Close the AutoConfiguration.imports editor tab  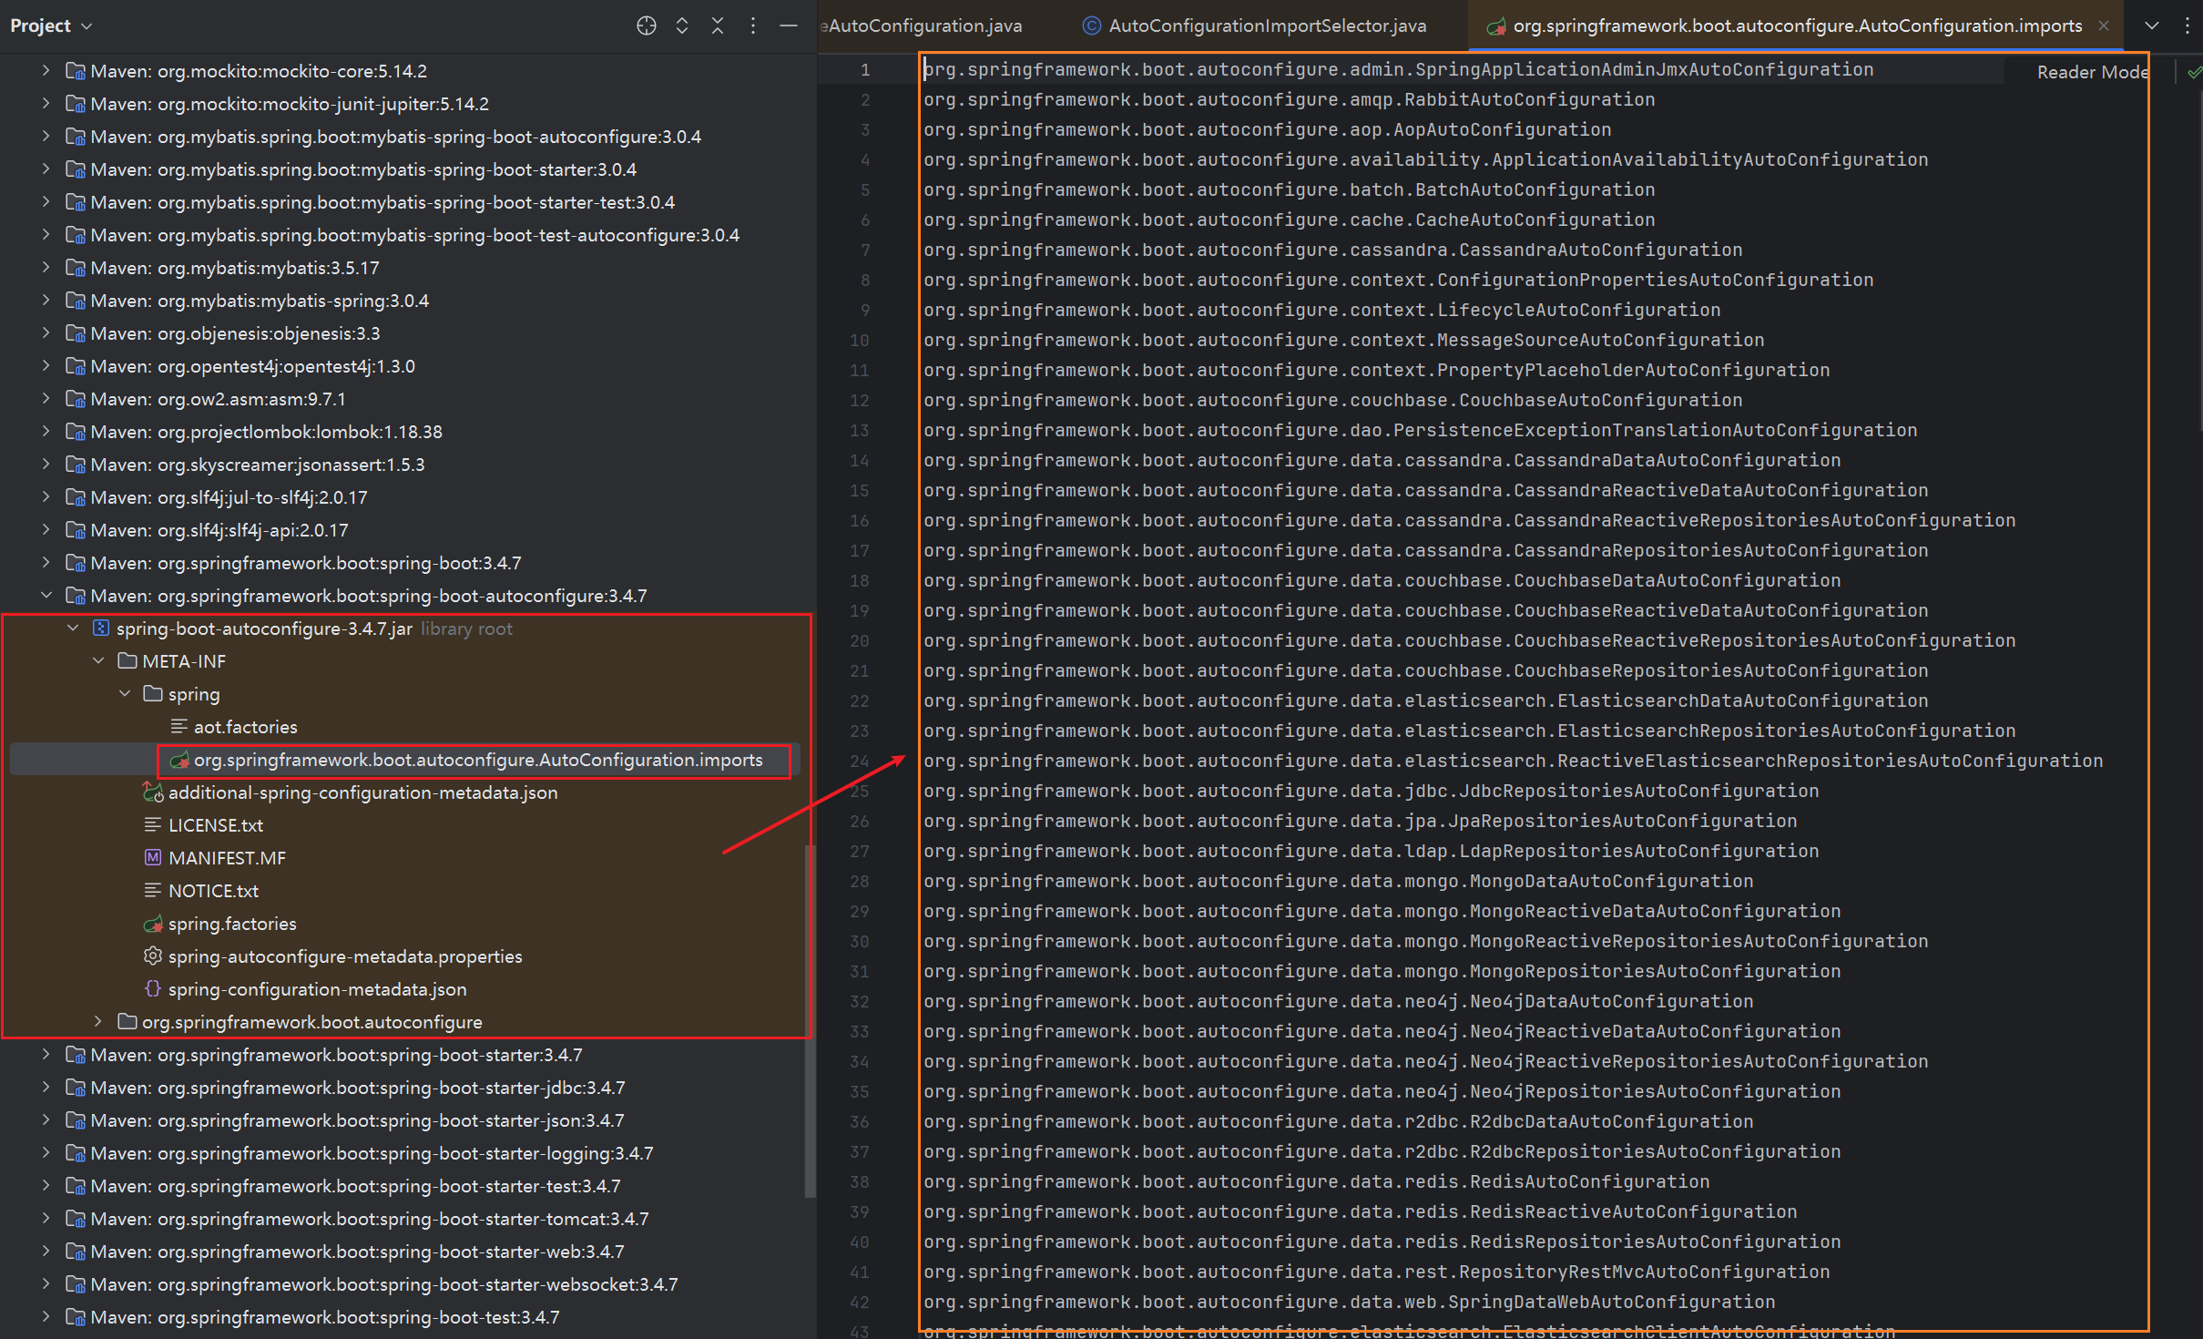pyautogui.click(x=2104, y=26)
